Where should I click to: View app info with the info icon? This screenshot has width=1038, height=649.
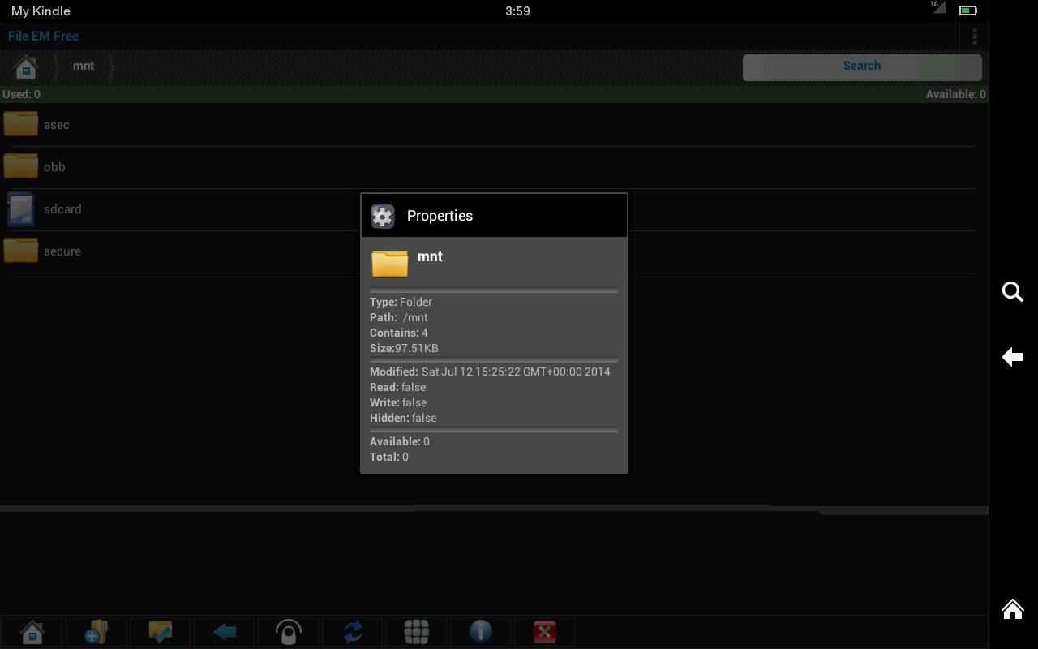pyautogui.click(x=480, y=631)
